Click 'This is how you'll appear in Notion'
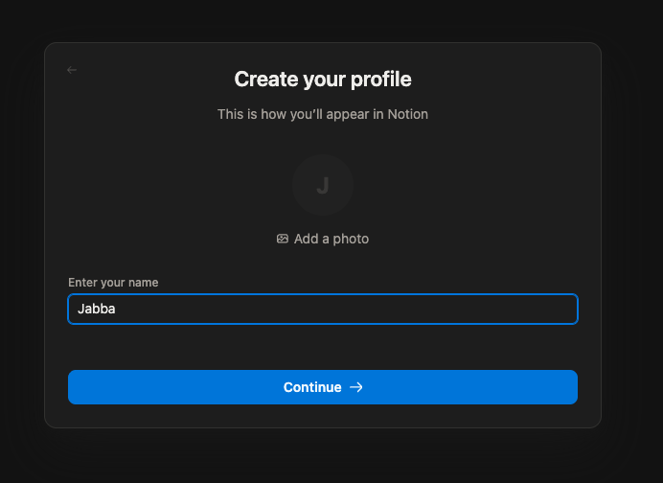Image resolution: width=663 pixels, height=483 pixels. (323, 114)
